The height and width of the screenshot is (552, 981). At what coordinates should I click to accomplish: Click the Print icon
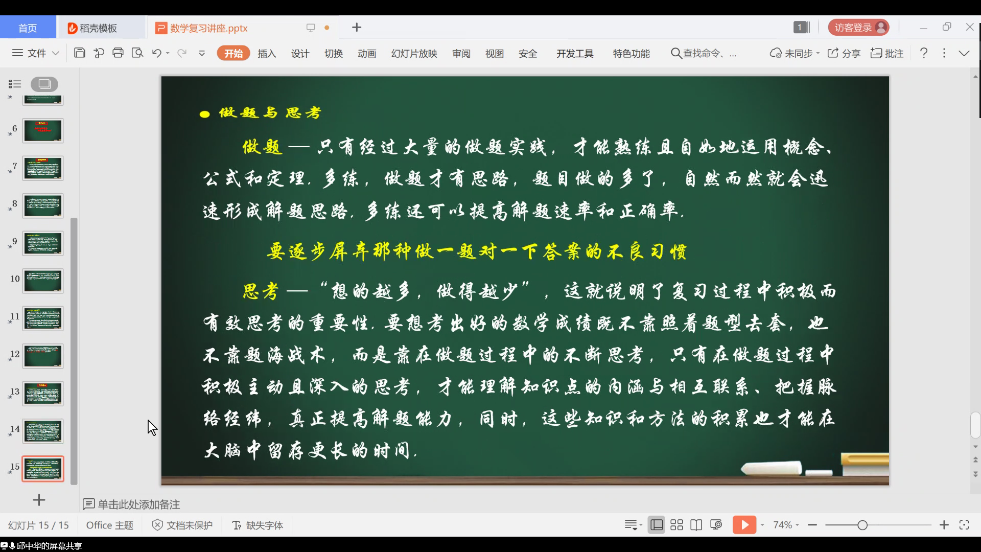coord(118,53)
